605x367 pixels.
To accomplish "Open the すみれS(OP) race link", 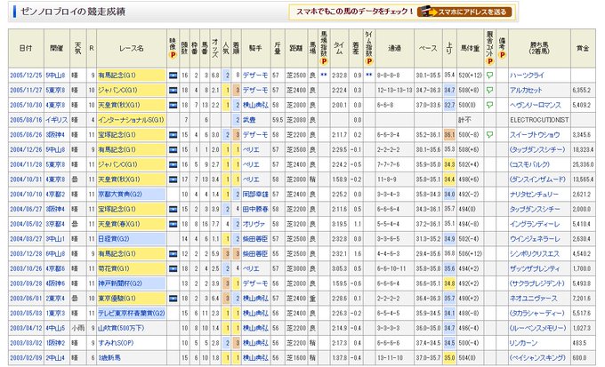I will point(116,343).
